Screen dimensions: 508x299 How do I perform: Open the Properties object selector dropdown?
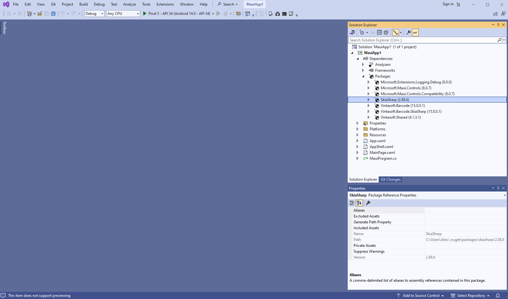[505, 195]
